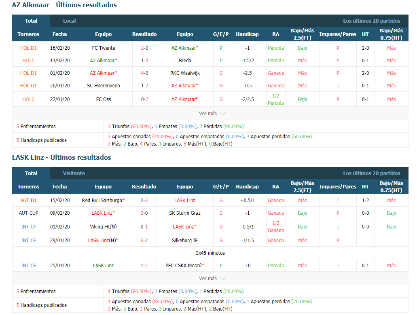Image resolution: width=417 pixels, height=315 pixels.
Task: Click INT CF tournament on 01/02/20 row
Action: (x=28, y=226)
